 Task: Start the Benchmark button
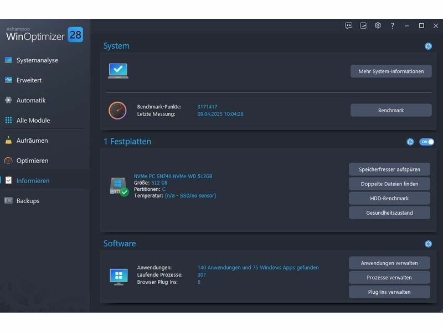click(390, 110)
